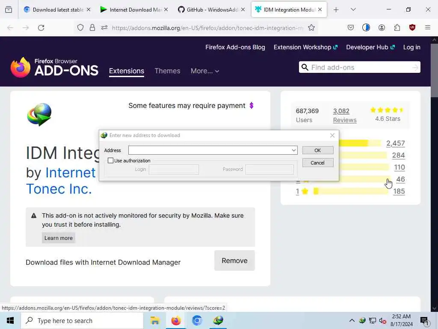This screenshot has width=438, height=329.
Task: Enable the Use authorization checkbox
Action: point(111,161)
